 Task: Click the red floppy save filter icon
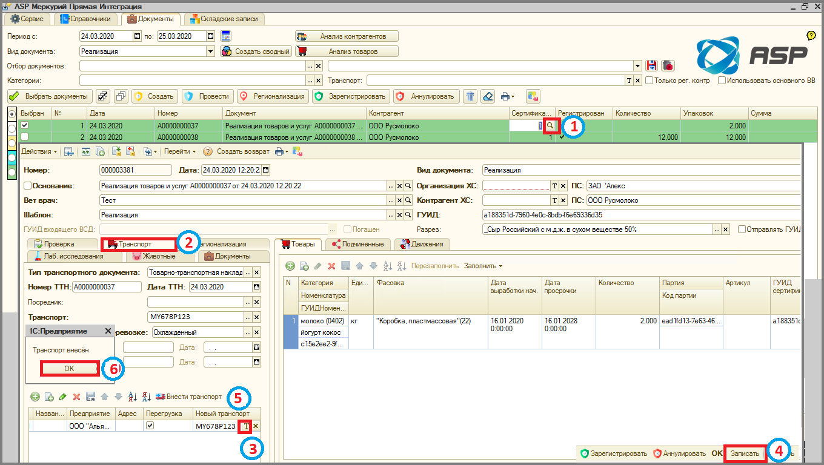point(653,65)
